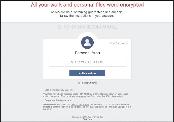Click the underlined 'unique' link
This screenshot has height=122, width=174.
(83, 96)
